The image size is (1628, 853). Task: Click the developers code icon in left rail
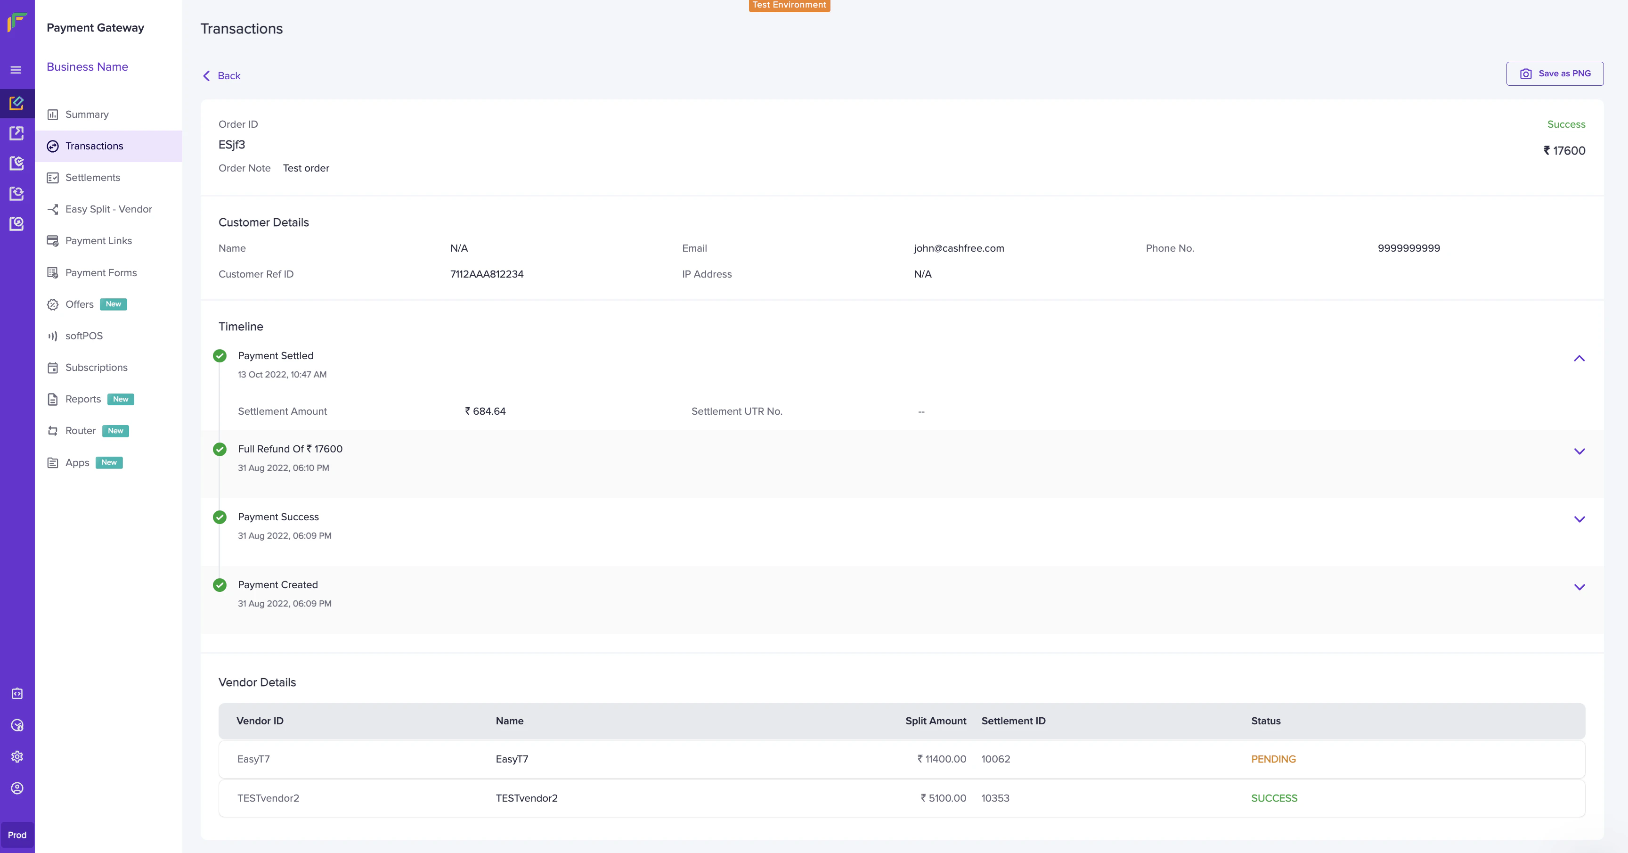[17, 694]
